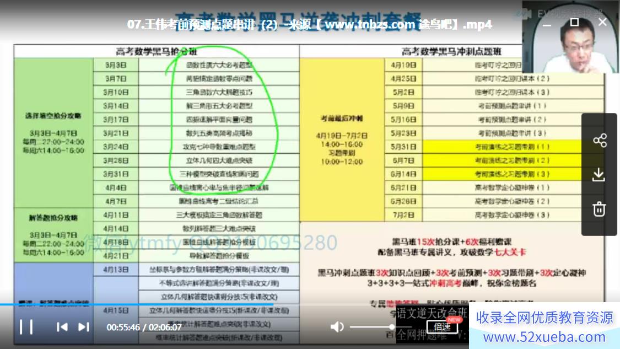620x349 pixels.
Task: Click the video file title ending in .mp4
Action: click(x=310, y=24)
